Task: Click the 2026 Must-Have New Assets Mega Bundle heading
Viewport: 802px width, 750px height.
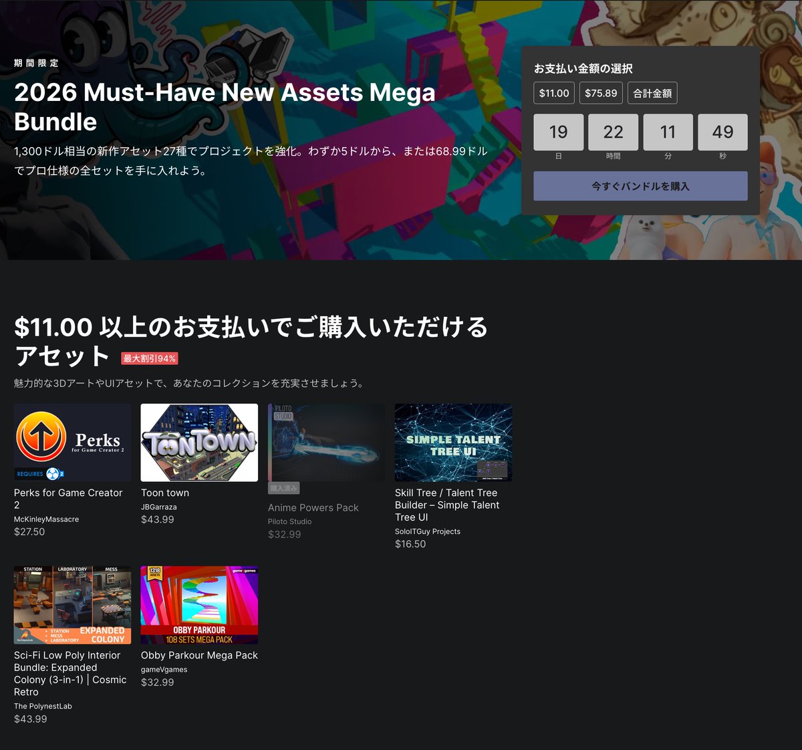Action: [225, 107]
